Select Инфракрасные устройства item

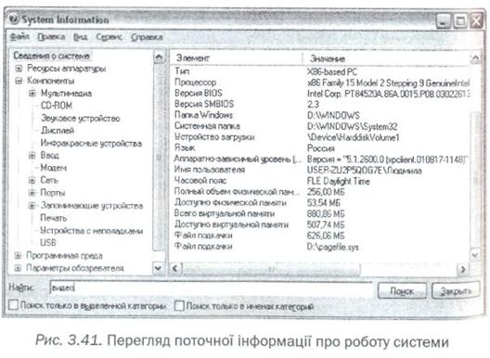click(91, 143)
